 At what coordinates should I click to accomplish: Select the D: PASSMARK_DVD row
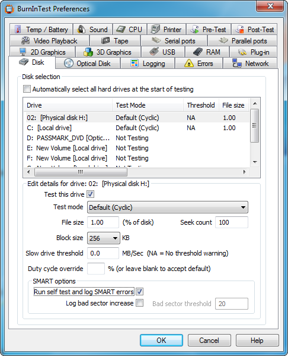[136, 138]
